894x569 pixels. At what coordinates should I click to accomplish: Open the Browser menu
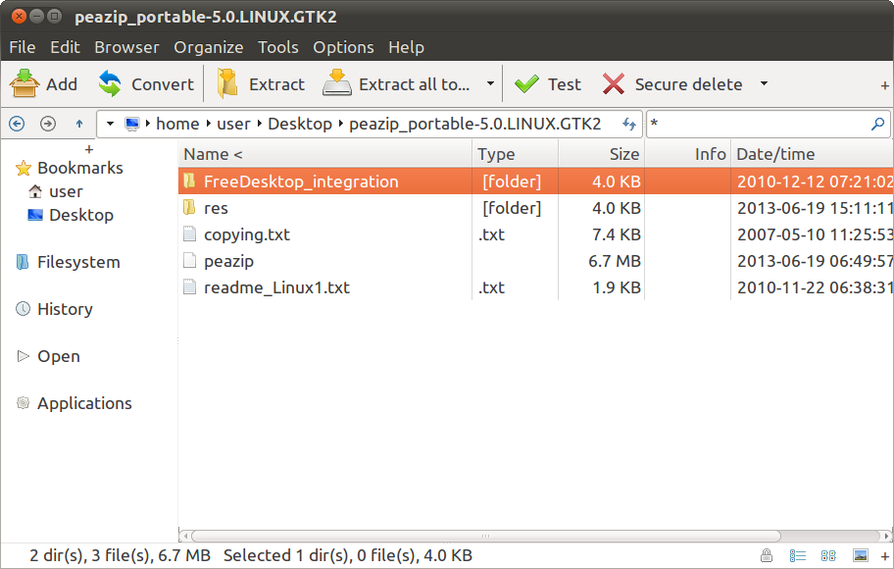pos(126,47)
